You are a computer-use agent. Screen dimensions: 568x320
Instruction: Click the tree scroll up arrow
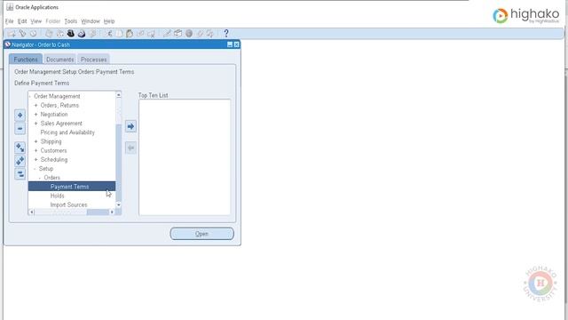click(118, 95)
